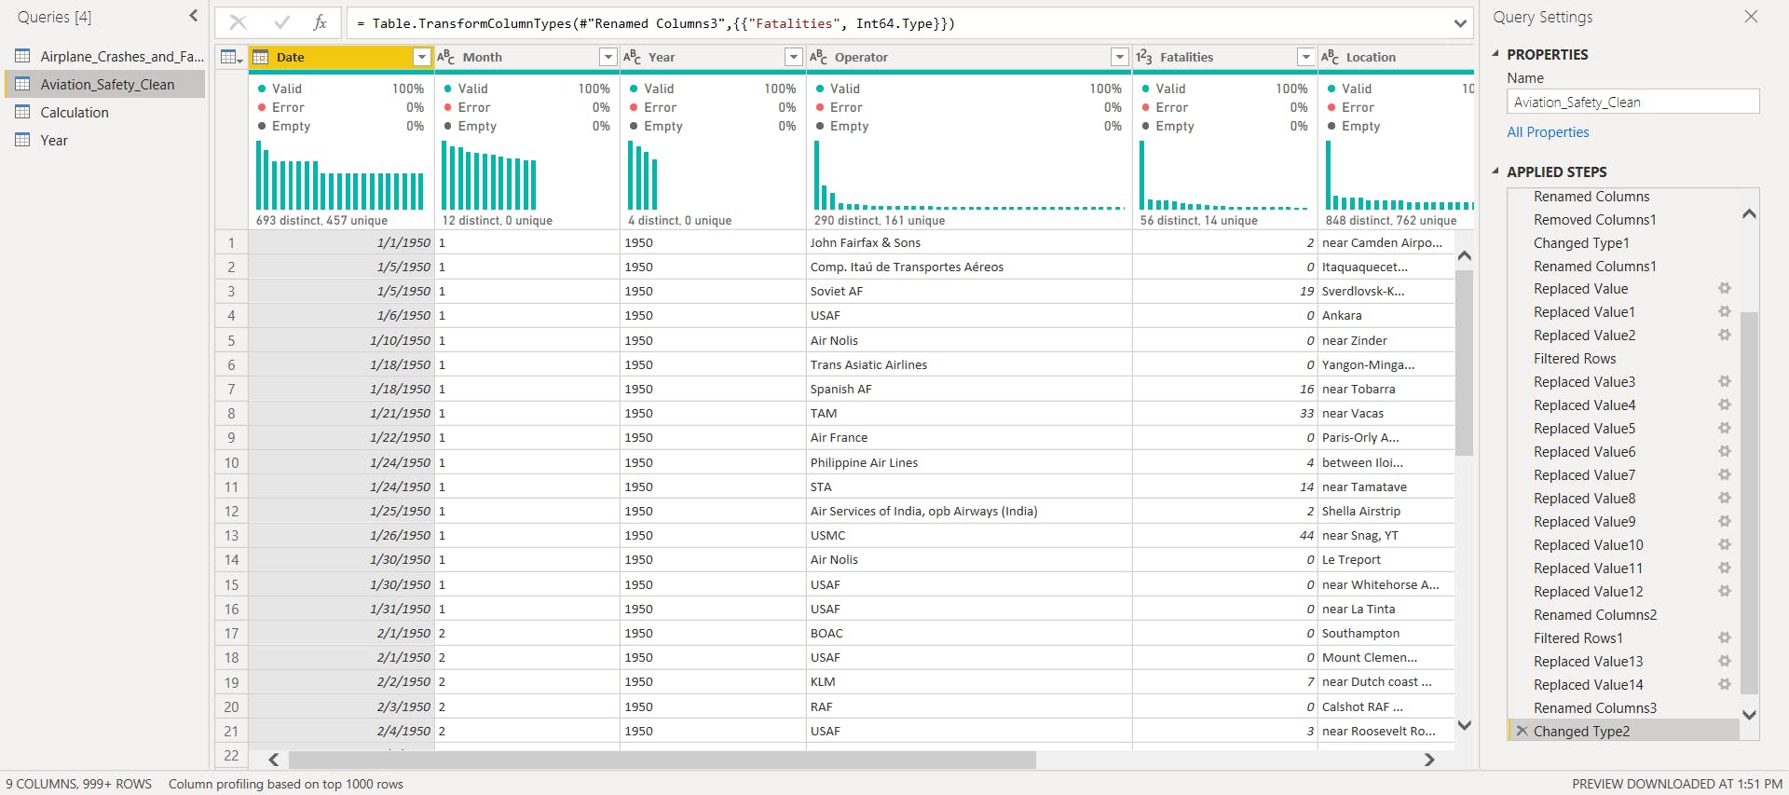Select the Year query in Queries pane
This screenshot has width=1789, height=795.
tap(104, 140)
